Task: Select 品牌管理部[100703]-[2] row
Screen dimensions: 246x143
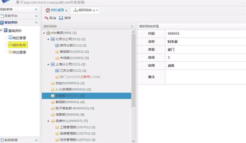Action: pos(86,133)
